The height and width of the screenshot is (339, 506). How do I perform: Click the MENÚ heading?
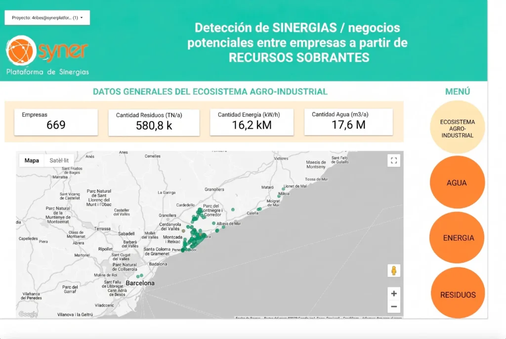(458, 92)
